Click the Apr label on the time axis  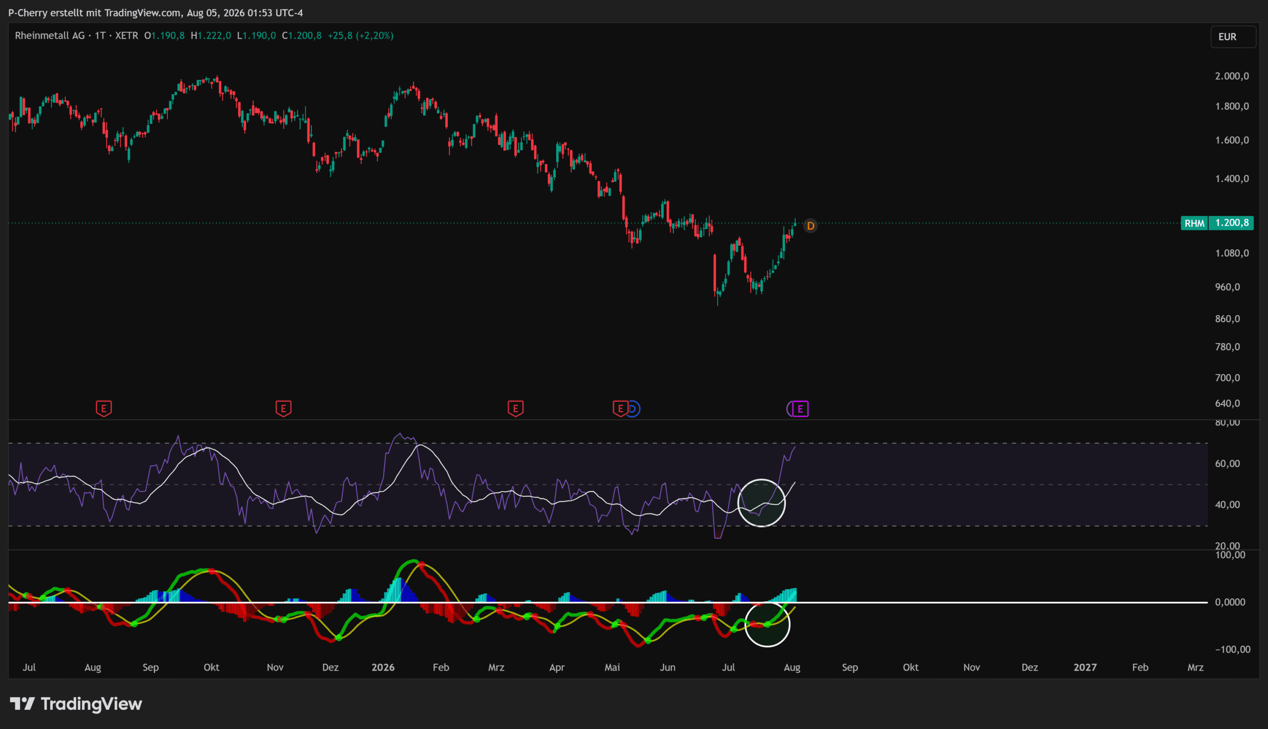(557, 668)
